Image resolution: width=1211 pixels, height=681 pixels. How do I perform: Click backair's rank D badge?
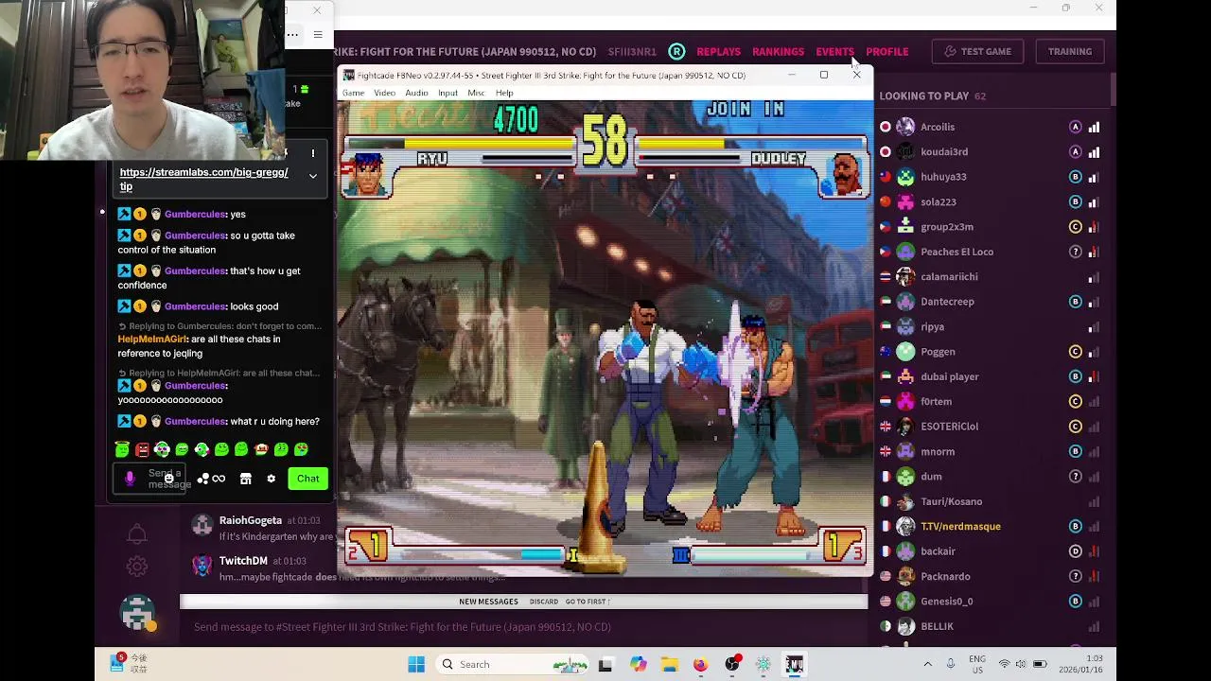(x=1075, y=551)
